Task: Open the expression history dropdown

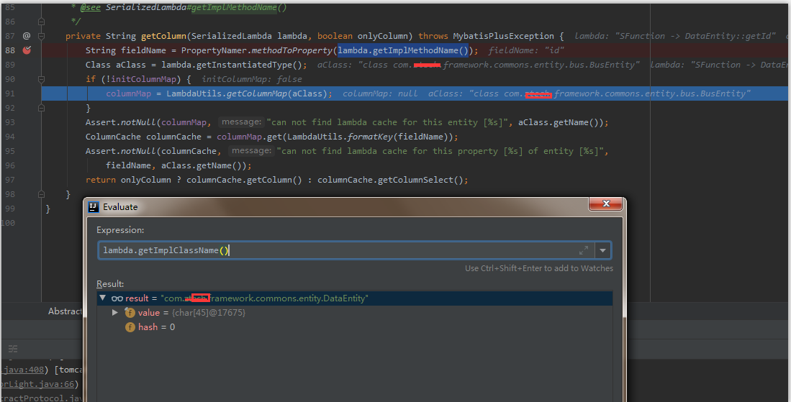Action: tap(602, 250)
